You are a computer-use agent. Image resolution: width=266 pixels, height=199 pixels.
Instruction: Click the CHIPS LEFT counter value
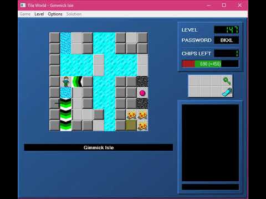click(227, 54)
